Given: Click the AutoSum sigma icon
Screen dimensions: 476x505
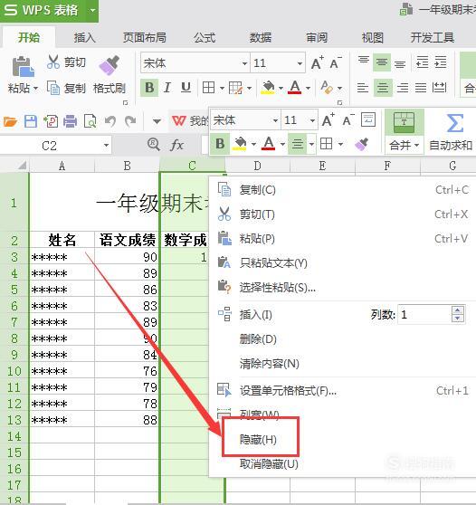Looking at the screenshot, I should point(455,123).
